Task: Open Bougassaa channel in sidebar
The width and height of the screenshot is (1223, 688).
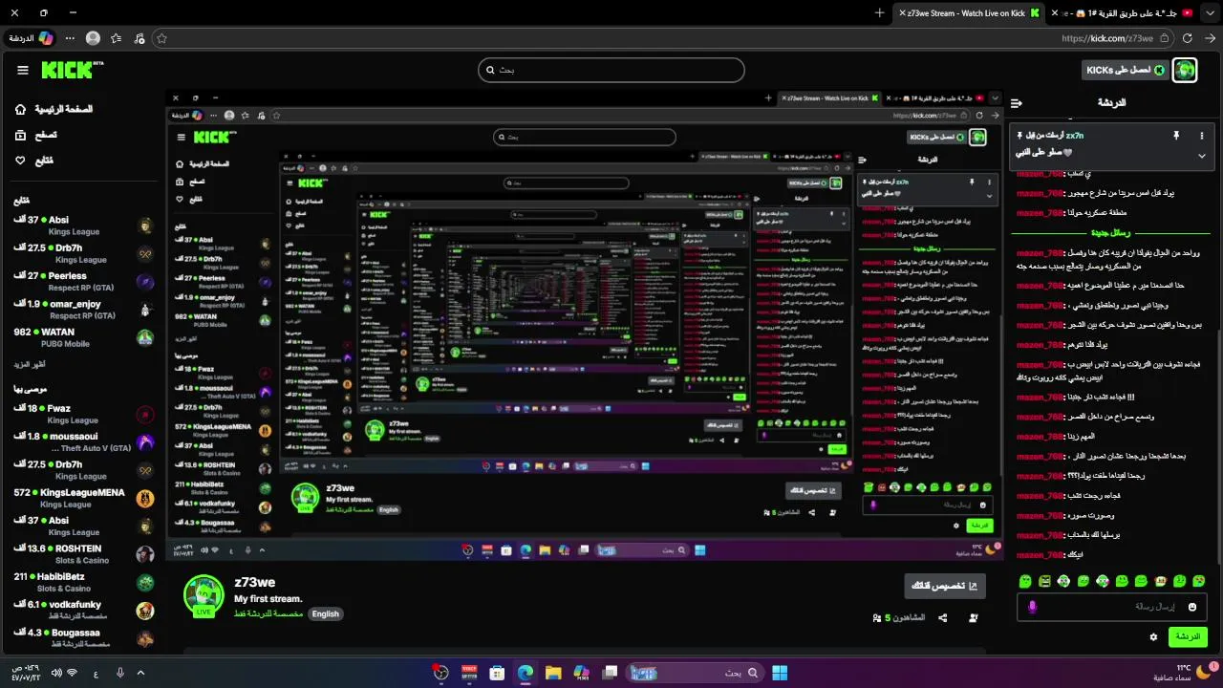Action: pos(83,637)
